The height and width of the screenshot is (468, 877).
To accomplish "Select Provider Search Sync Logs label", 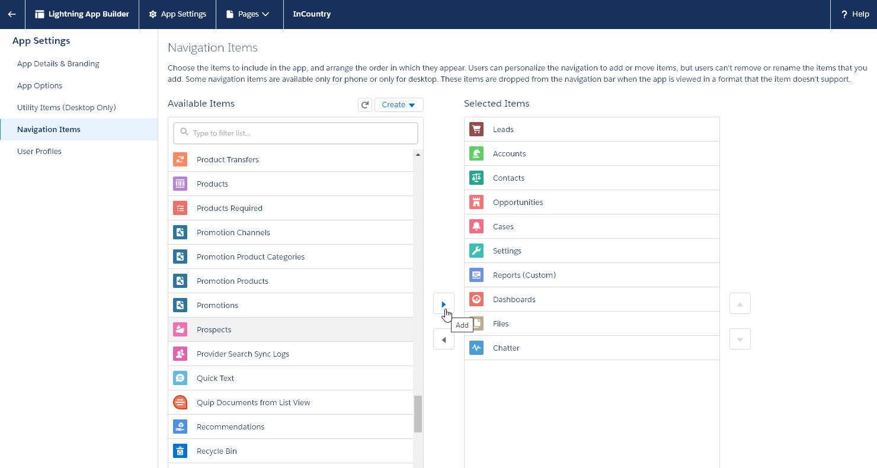I will (x=243, y=354).
